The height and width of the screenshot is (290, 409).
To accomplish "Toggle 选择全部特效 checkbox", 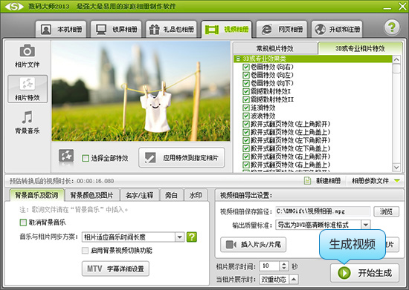I will [86, 158].
